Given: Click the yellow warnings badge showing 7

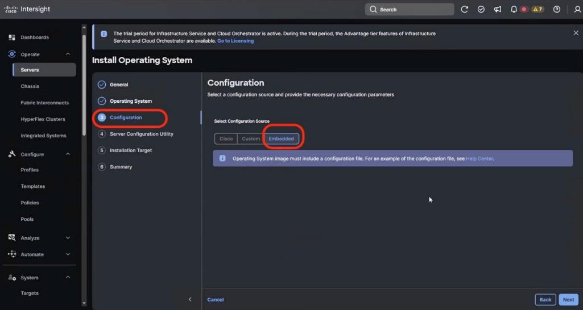Looking at the screenshot, I should (537, 9).
